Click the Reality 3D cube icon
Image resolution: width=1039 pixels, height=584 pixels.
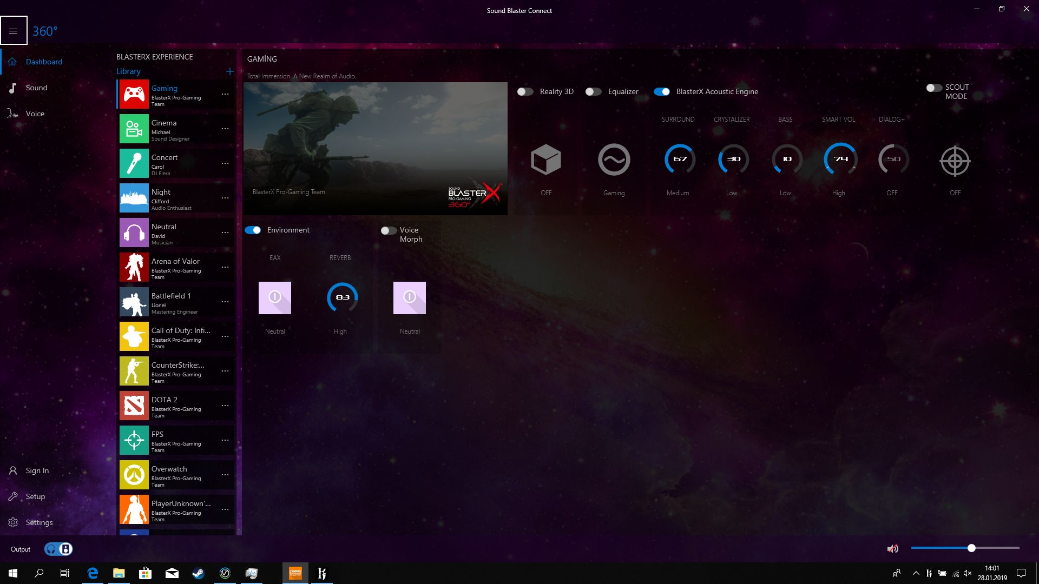(546, 160)
